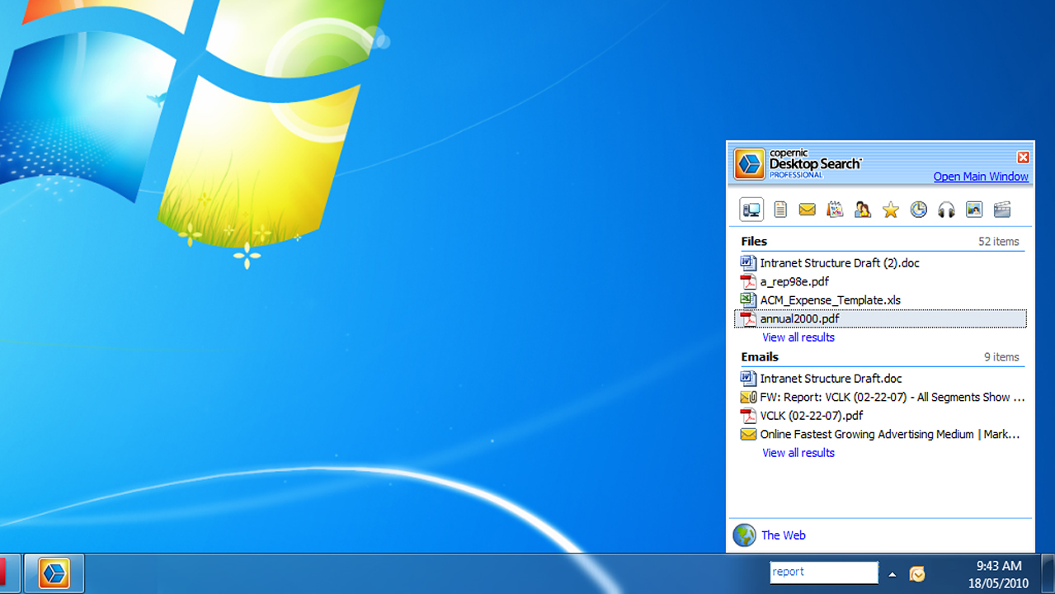Close the Copernic Desktop Search popup

[1023, 158]
